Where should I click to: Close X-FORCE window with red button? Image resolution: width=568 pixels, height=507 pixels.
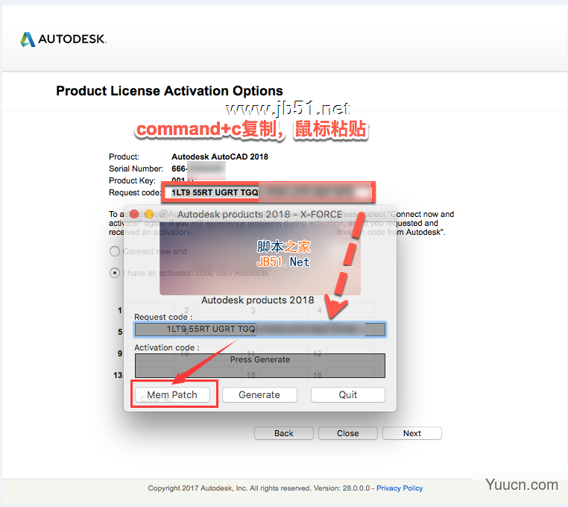[x=134, y=214]
